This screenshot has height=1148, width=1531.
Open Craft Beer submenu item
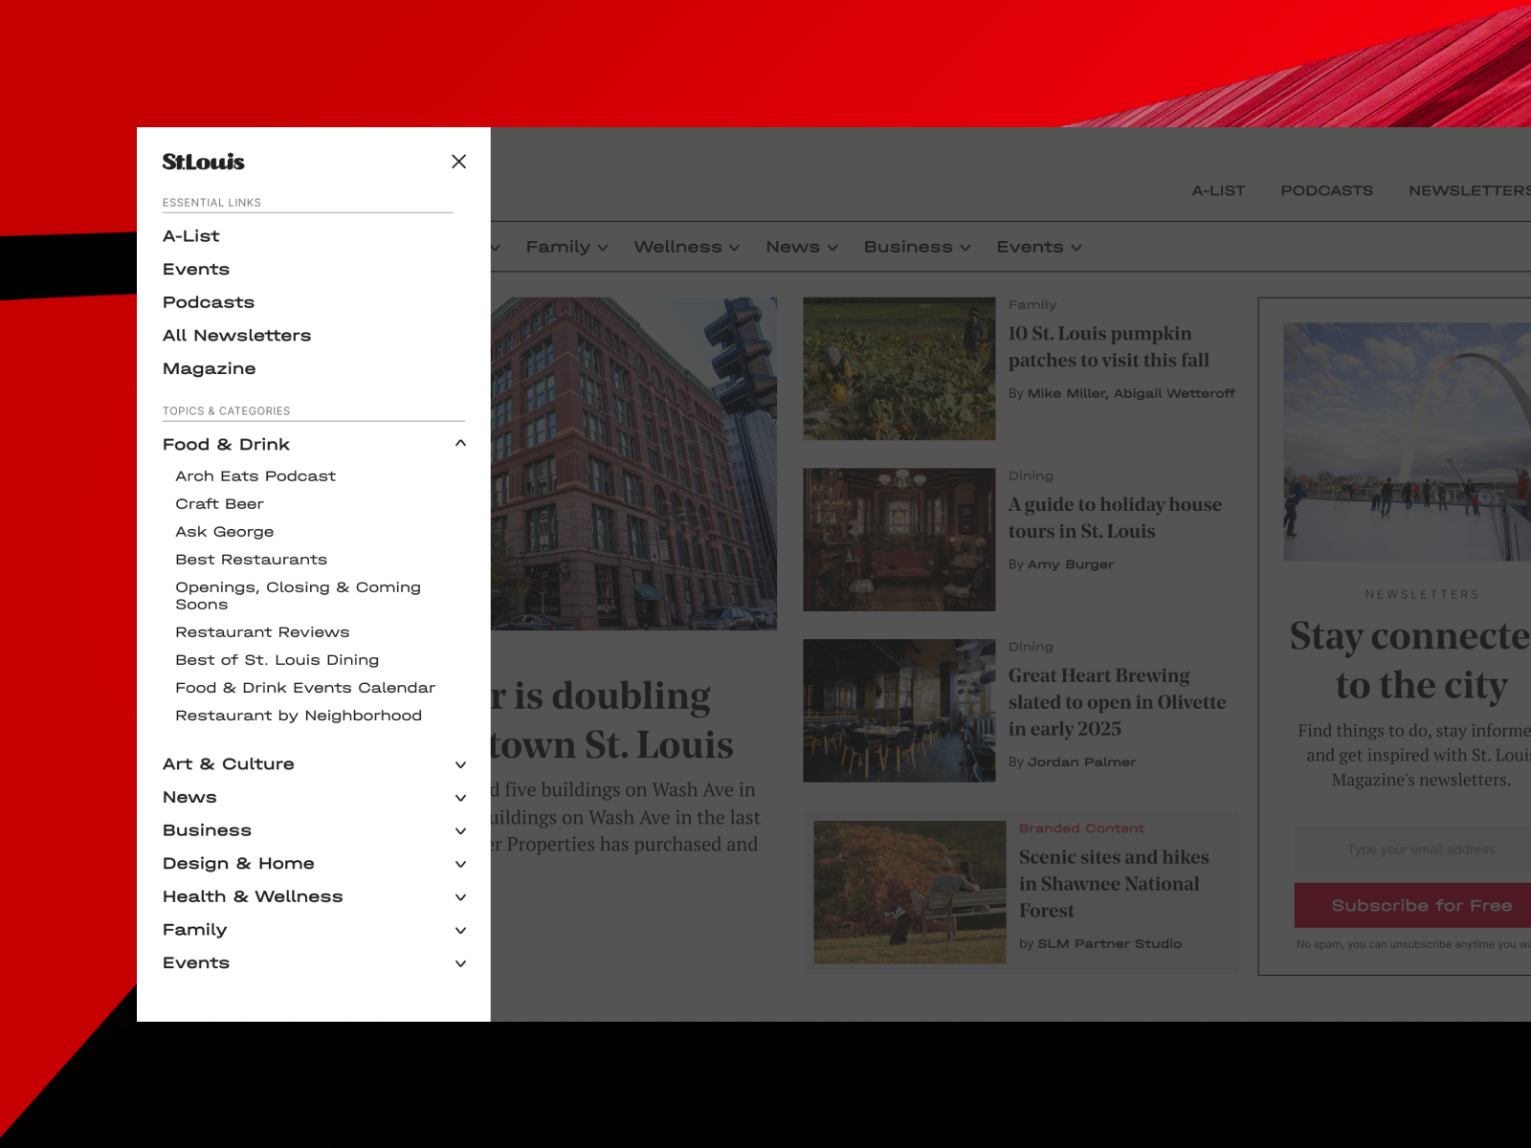click(219, 504)
